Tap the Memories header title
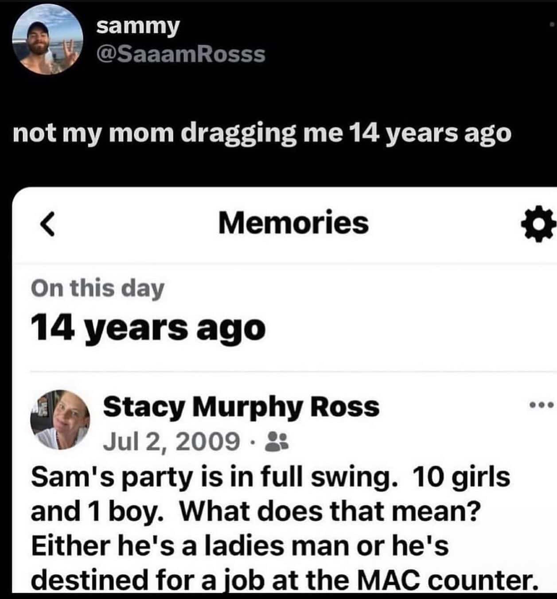 click(x=293, y=223)
